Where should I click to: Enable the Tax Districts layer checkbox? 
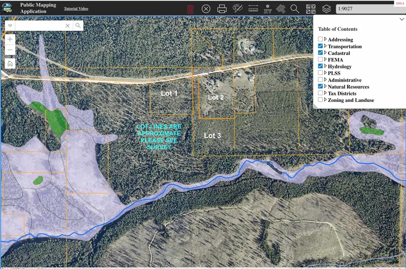click(320, 93)
